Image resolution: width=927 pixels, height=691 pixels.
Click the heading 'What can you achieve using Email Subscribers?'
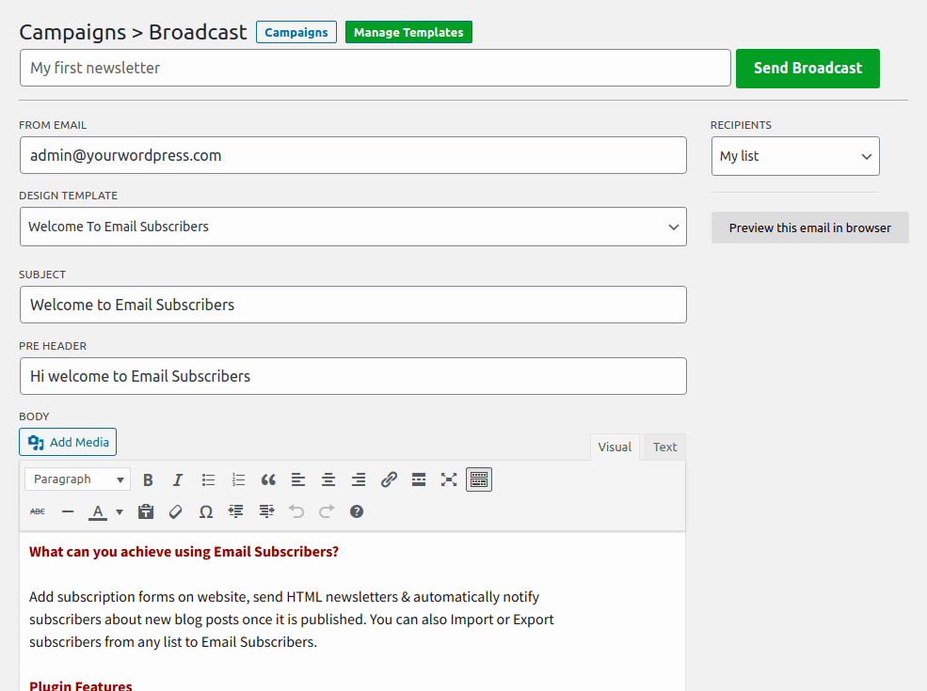[184, 552]
